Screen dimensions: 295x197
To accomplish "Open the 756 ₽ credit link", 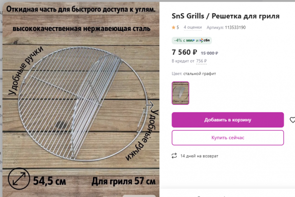I will [x=201, y=61].
